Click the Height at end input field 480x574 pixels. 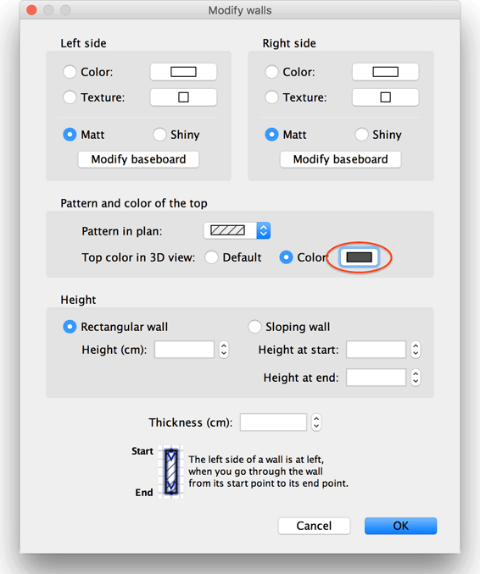click(377, 378)
